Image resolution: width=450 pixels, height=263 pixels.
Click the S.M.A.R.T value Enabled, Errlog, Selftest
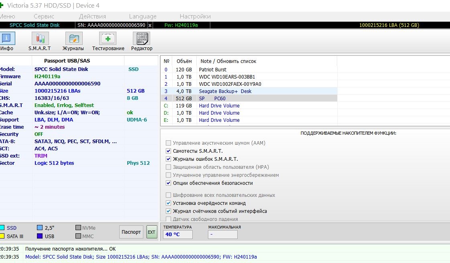click(64, 105)
